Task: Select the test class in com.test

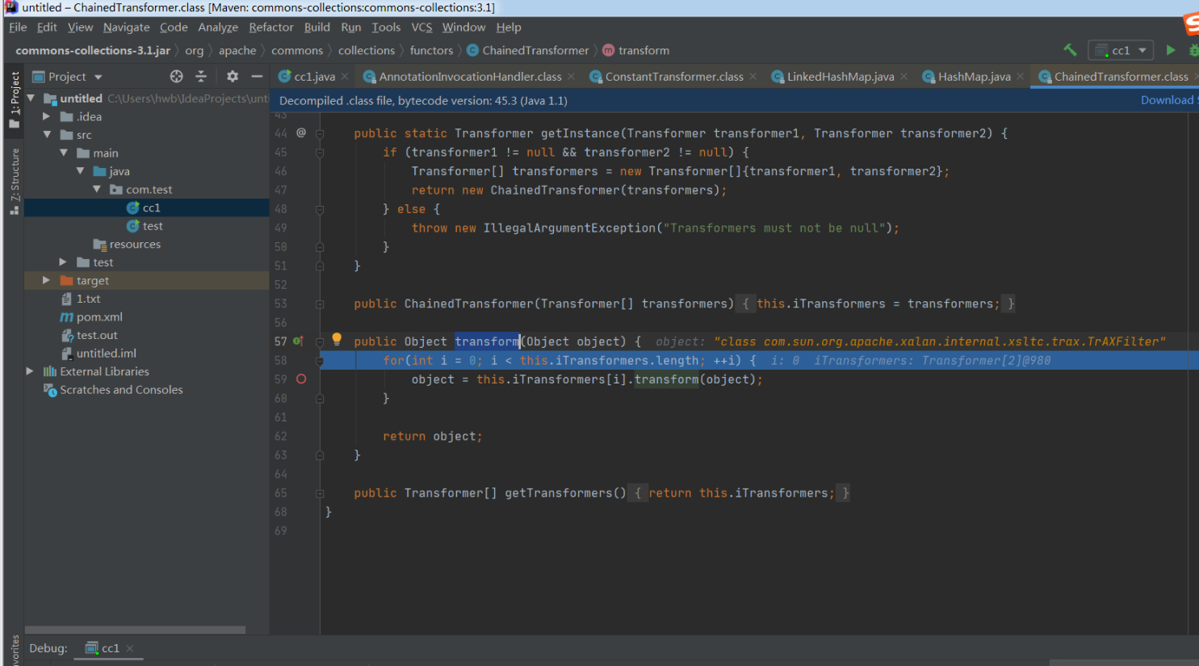Action: 145,226
